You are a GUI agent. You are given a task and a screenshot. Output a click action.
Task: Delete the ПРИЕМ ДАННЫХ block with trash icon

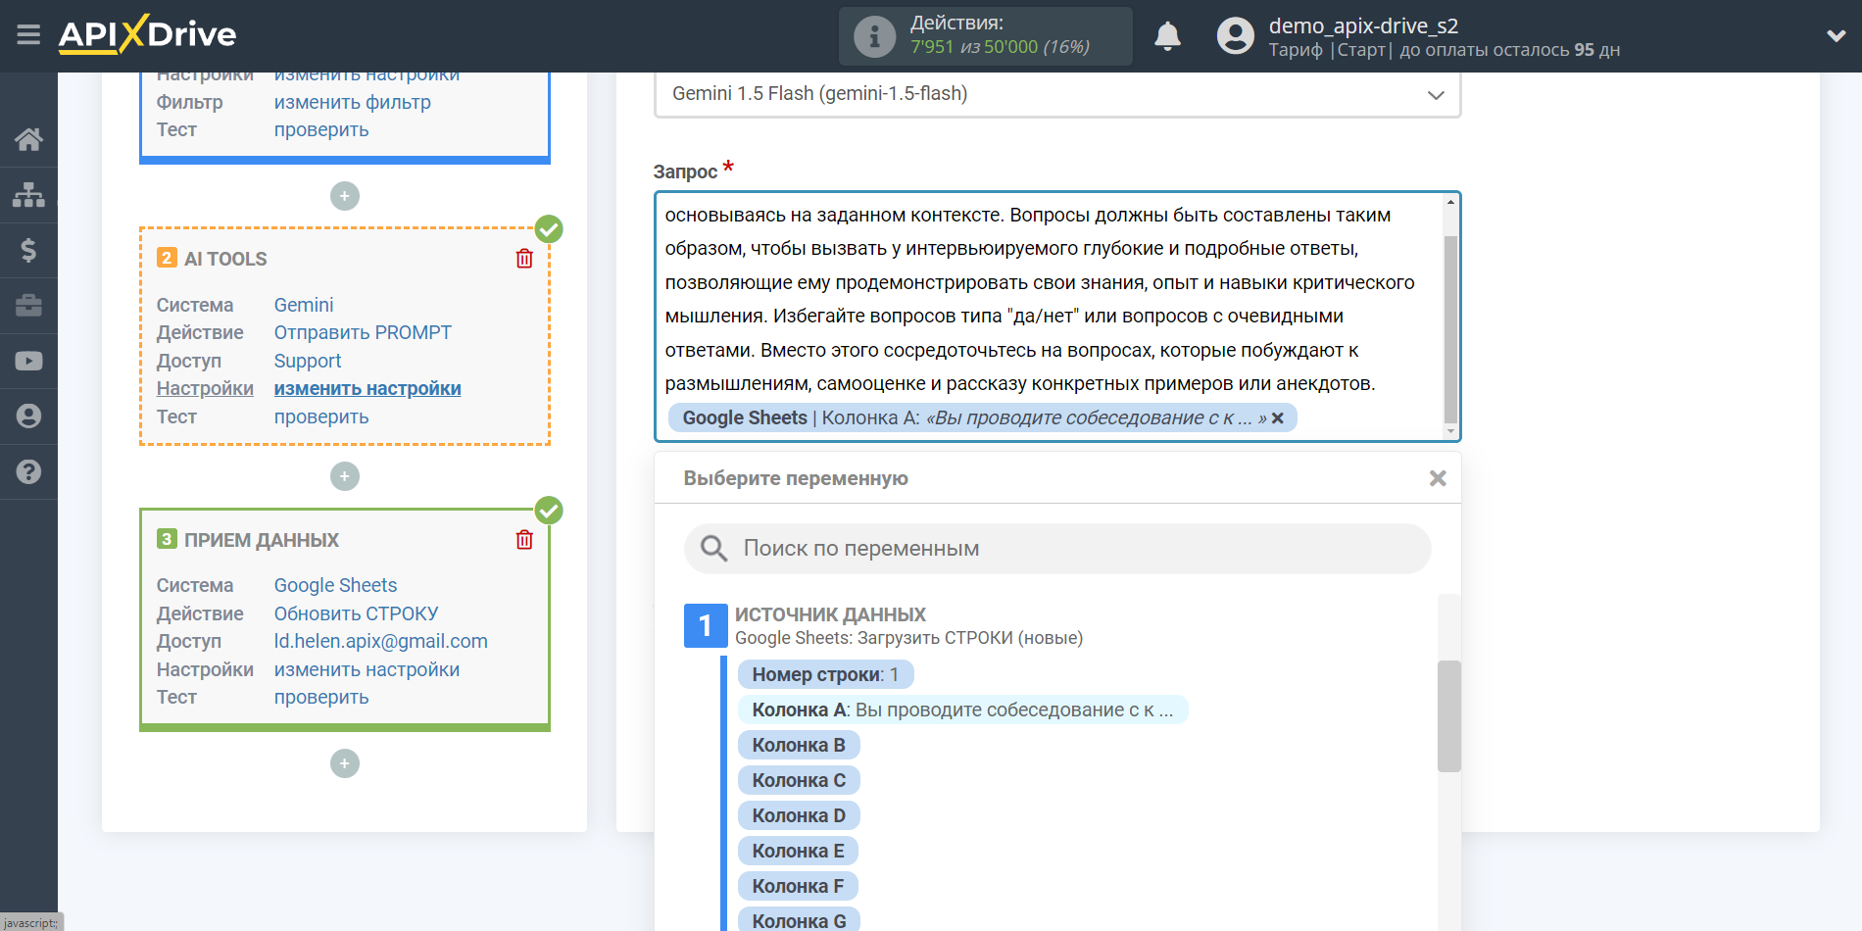tap(524, 540)
